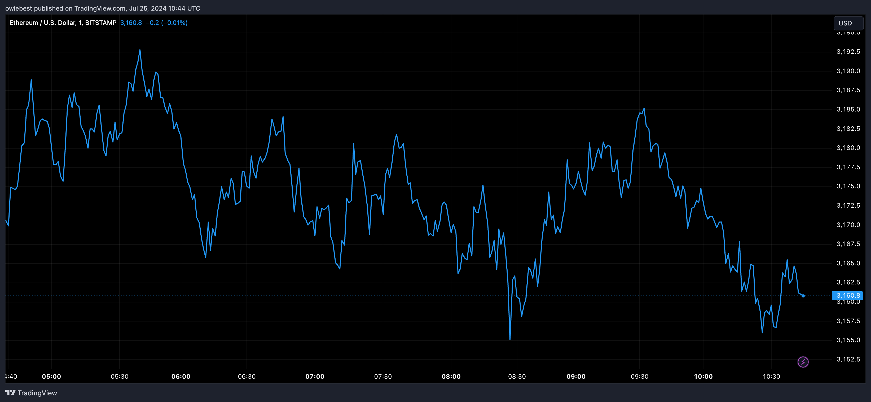
Task: Click the 3,187.5 price axis label
Action: [x=848, y=90]
